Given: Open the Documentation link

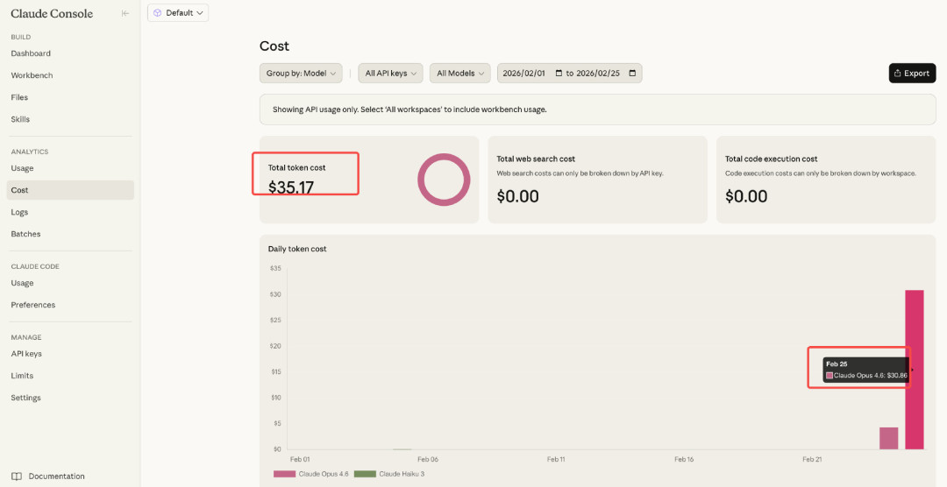Looking at the screenshot, I should [x=57, y=476].
